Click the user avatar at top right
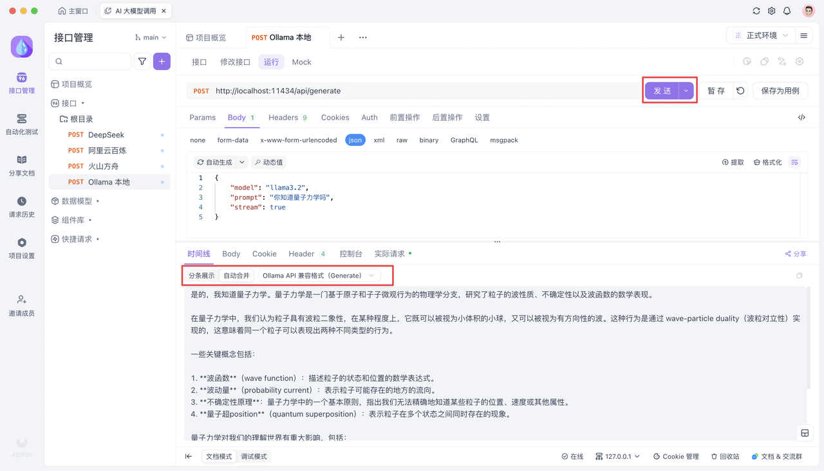This screenshot has height=471, width=824. pyautogui.click(x=809, y=11)
